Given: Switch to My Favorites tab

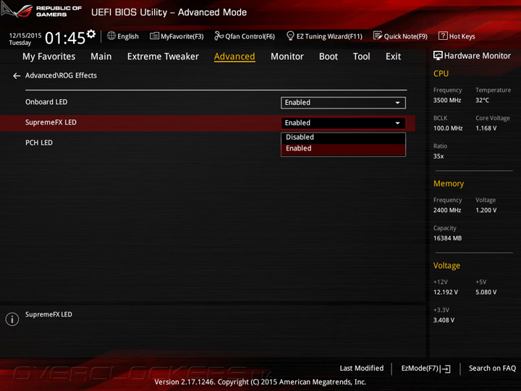Looking at the screenshot, I should point(49,56).
